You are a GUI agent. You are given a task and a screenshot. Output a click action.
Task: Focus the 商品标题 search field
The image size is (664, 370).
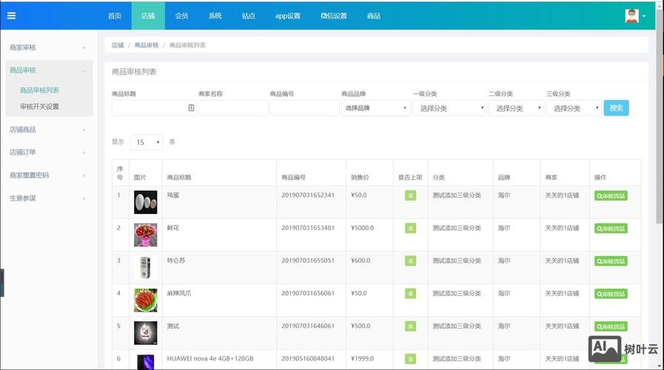point(154,108)
